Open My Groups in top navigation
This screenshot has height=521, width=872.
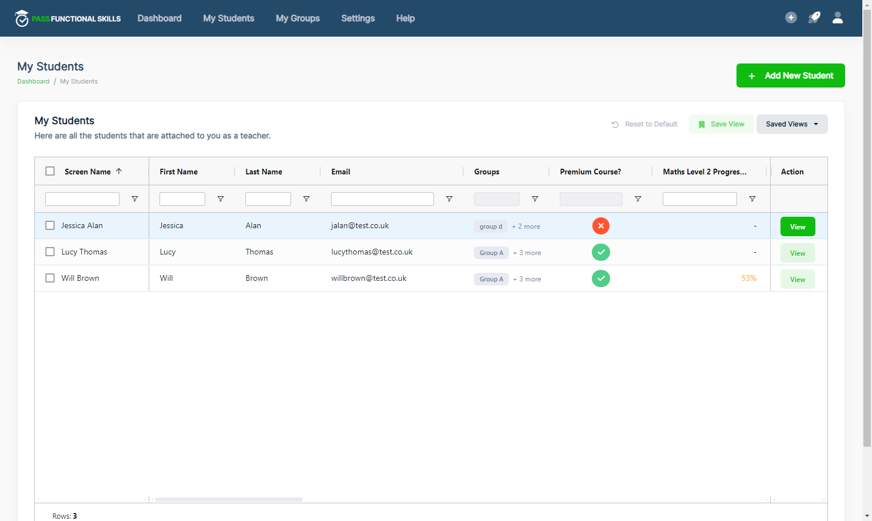click(x=298, y=18)
